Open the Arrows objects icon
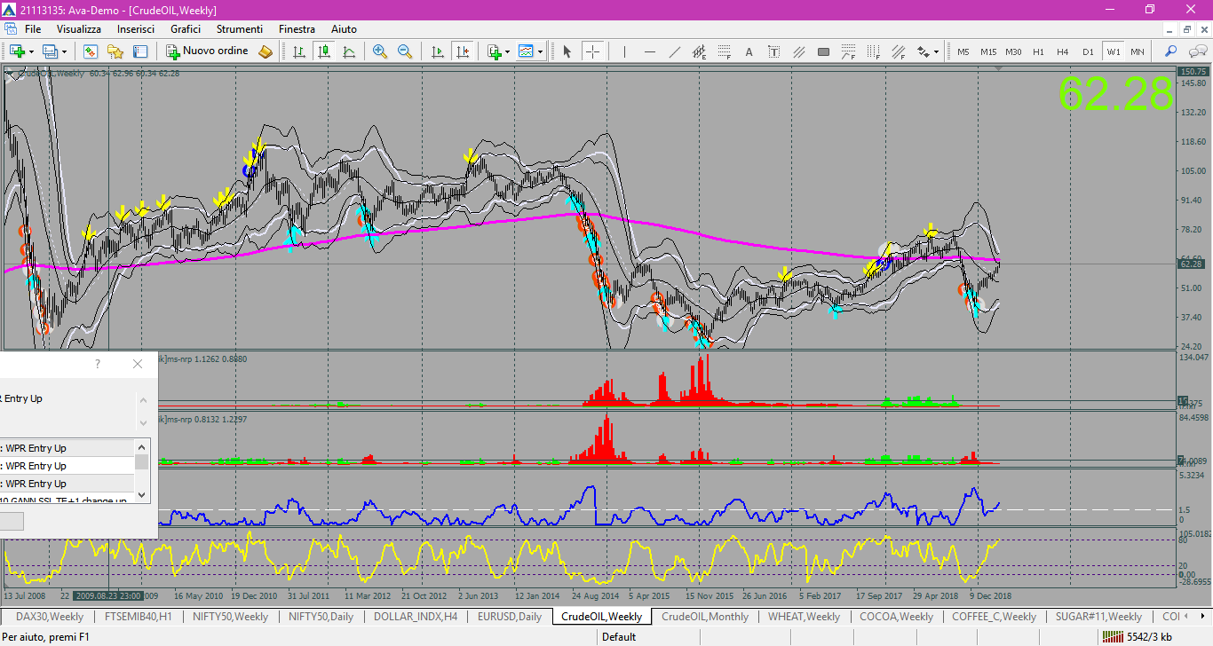This screenshot has width=1213, height=646. point(923,51)
